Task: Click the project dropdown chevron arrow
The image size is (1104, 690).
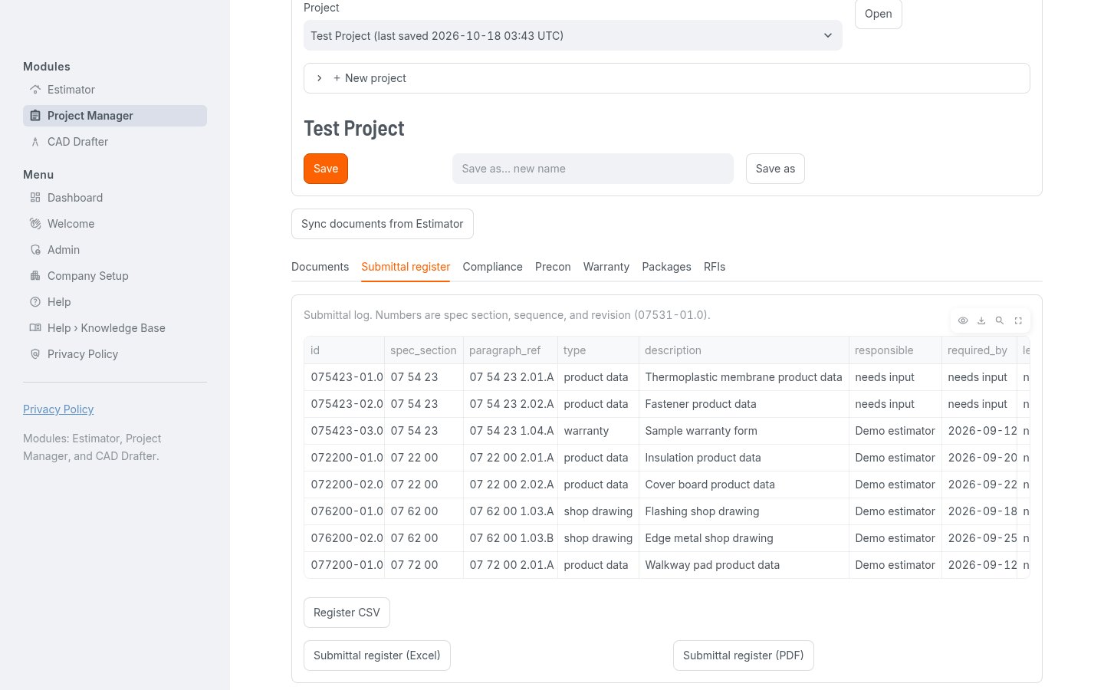Action: (x=828, y=35)
